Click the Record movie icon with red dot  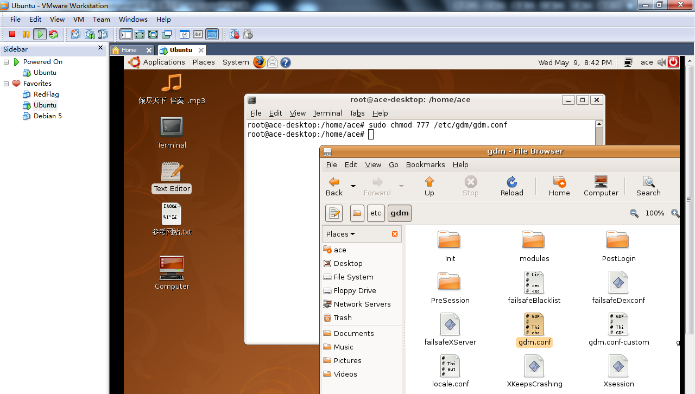click(x=235, y=34)
